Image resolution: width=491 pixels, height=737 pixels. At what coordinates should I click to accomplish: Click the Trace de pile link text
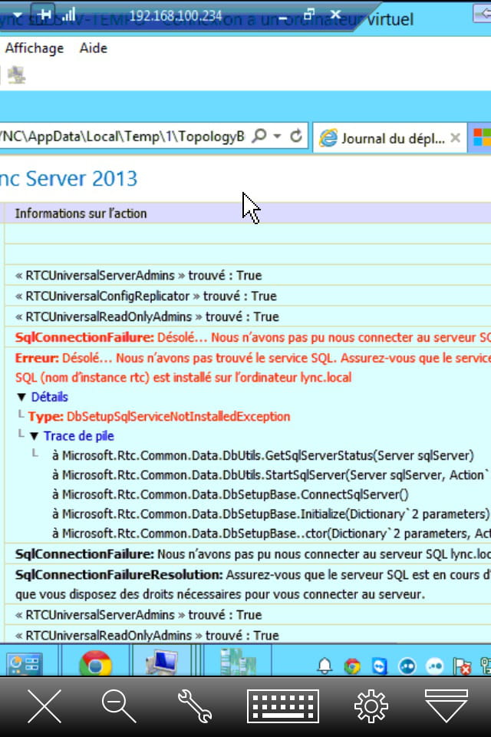(79, 436)
